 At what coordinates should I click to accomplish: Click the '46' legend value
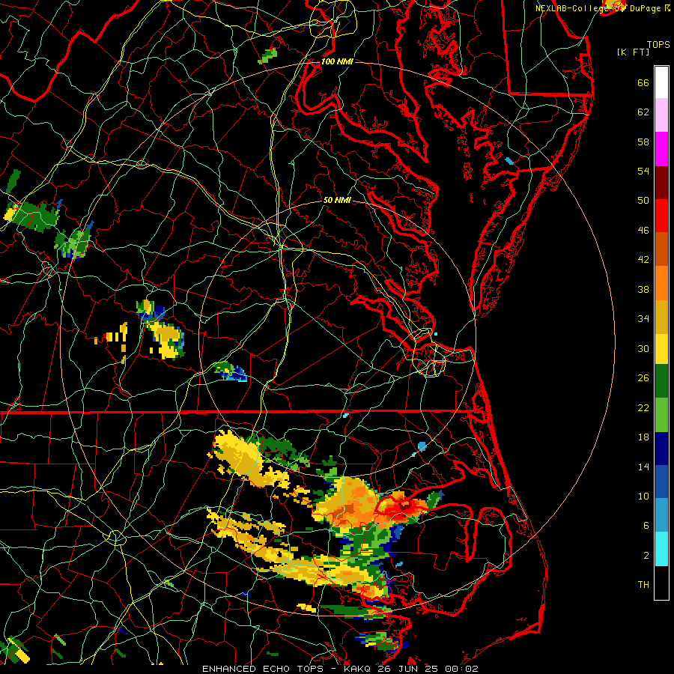643,230
